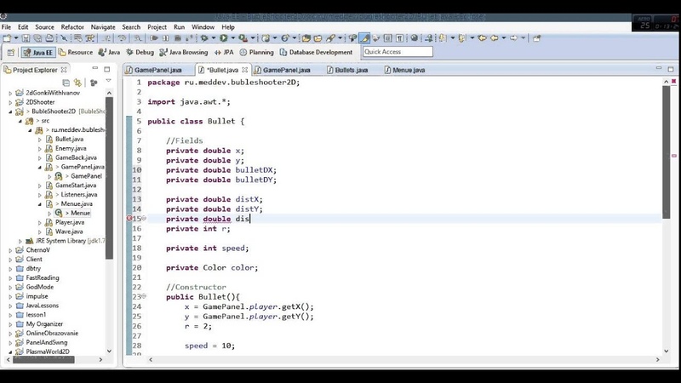Switch to the Debug perspective
The width and height of the screenshot is (681, 383).
140,52
